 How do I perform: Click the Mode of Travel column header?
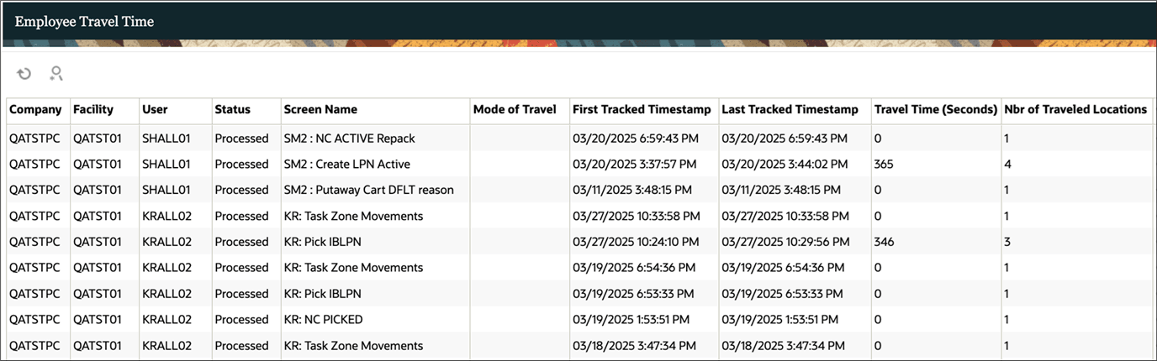click(x=515, y=110)
